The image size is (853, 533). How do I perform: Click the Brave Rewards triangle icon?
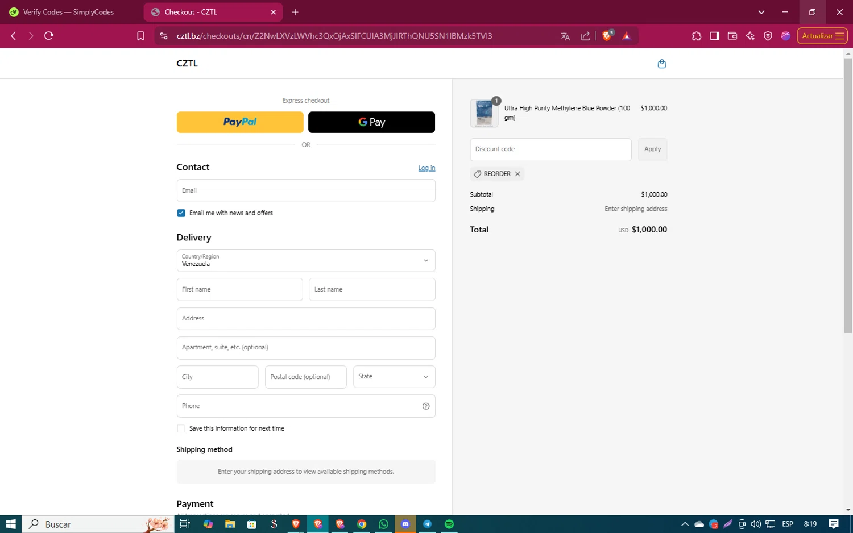[627, 36]
